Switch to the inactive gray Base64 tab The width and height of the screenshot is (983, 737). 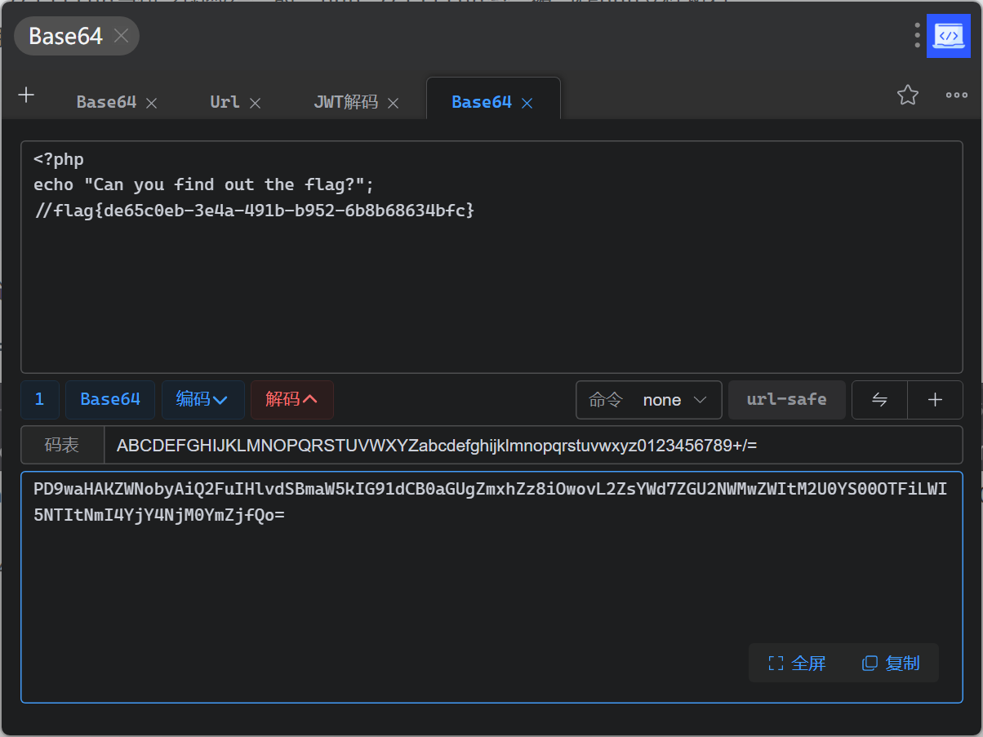click(x=106, y=102)
